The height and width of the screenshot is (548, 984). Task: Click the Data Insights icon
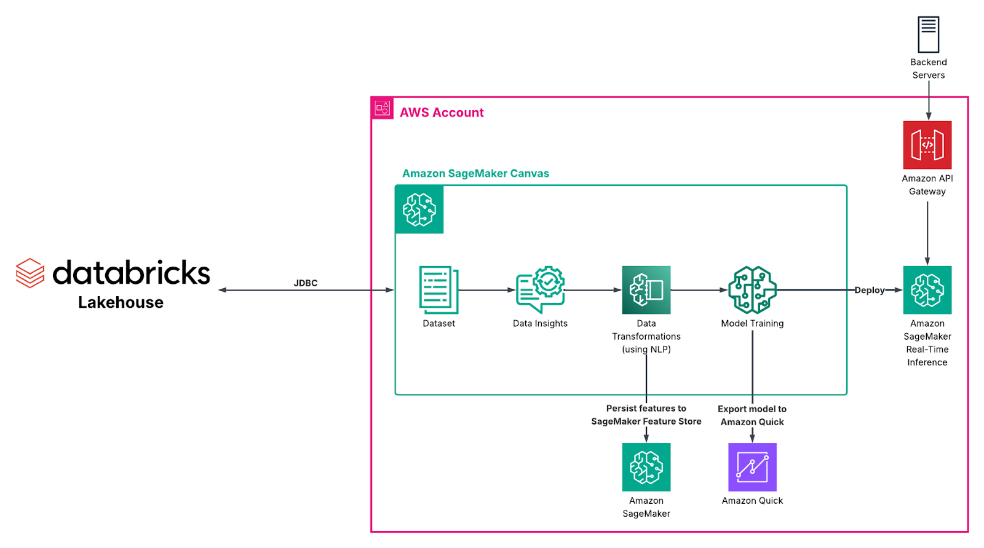tap(541, 290)
